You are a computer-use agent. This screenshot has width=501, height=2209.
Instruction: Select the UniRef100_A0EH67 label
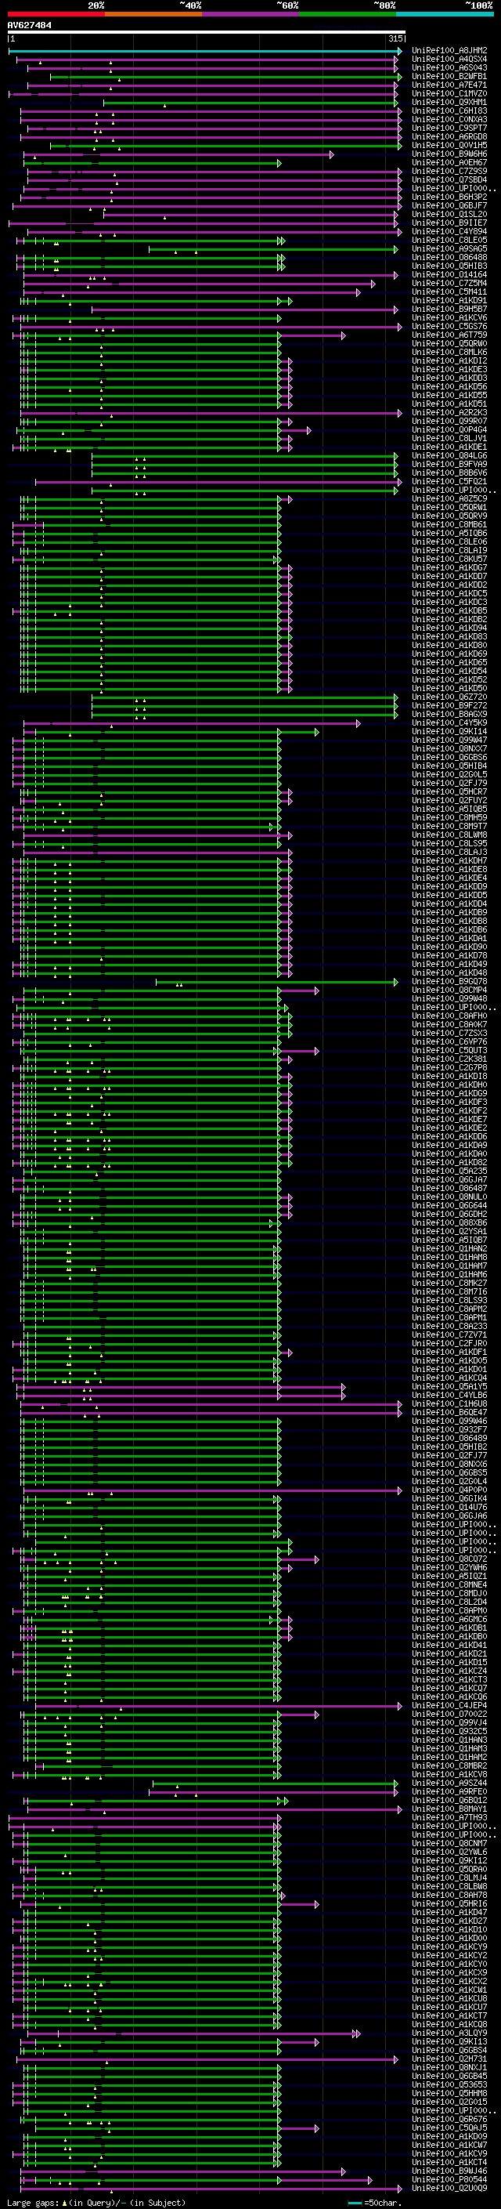pyautogui.click(x=449, y=162)
